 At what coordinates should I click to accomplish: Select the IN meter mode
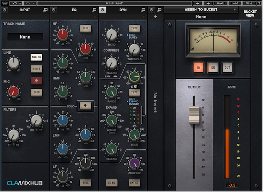198,68
